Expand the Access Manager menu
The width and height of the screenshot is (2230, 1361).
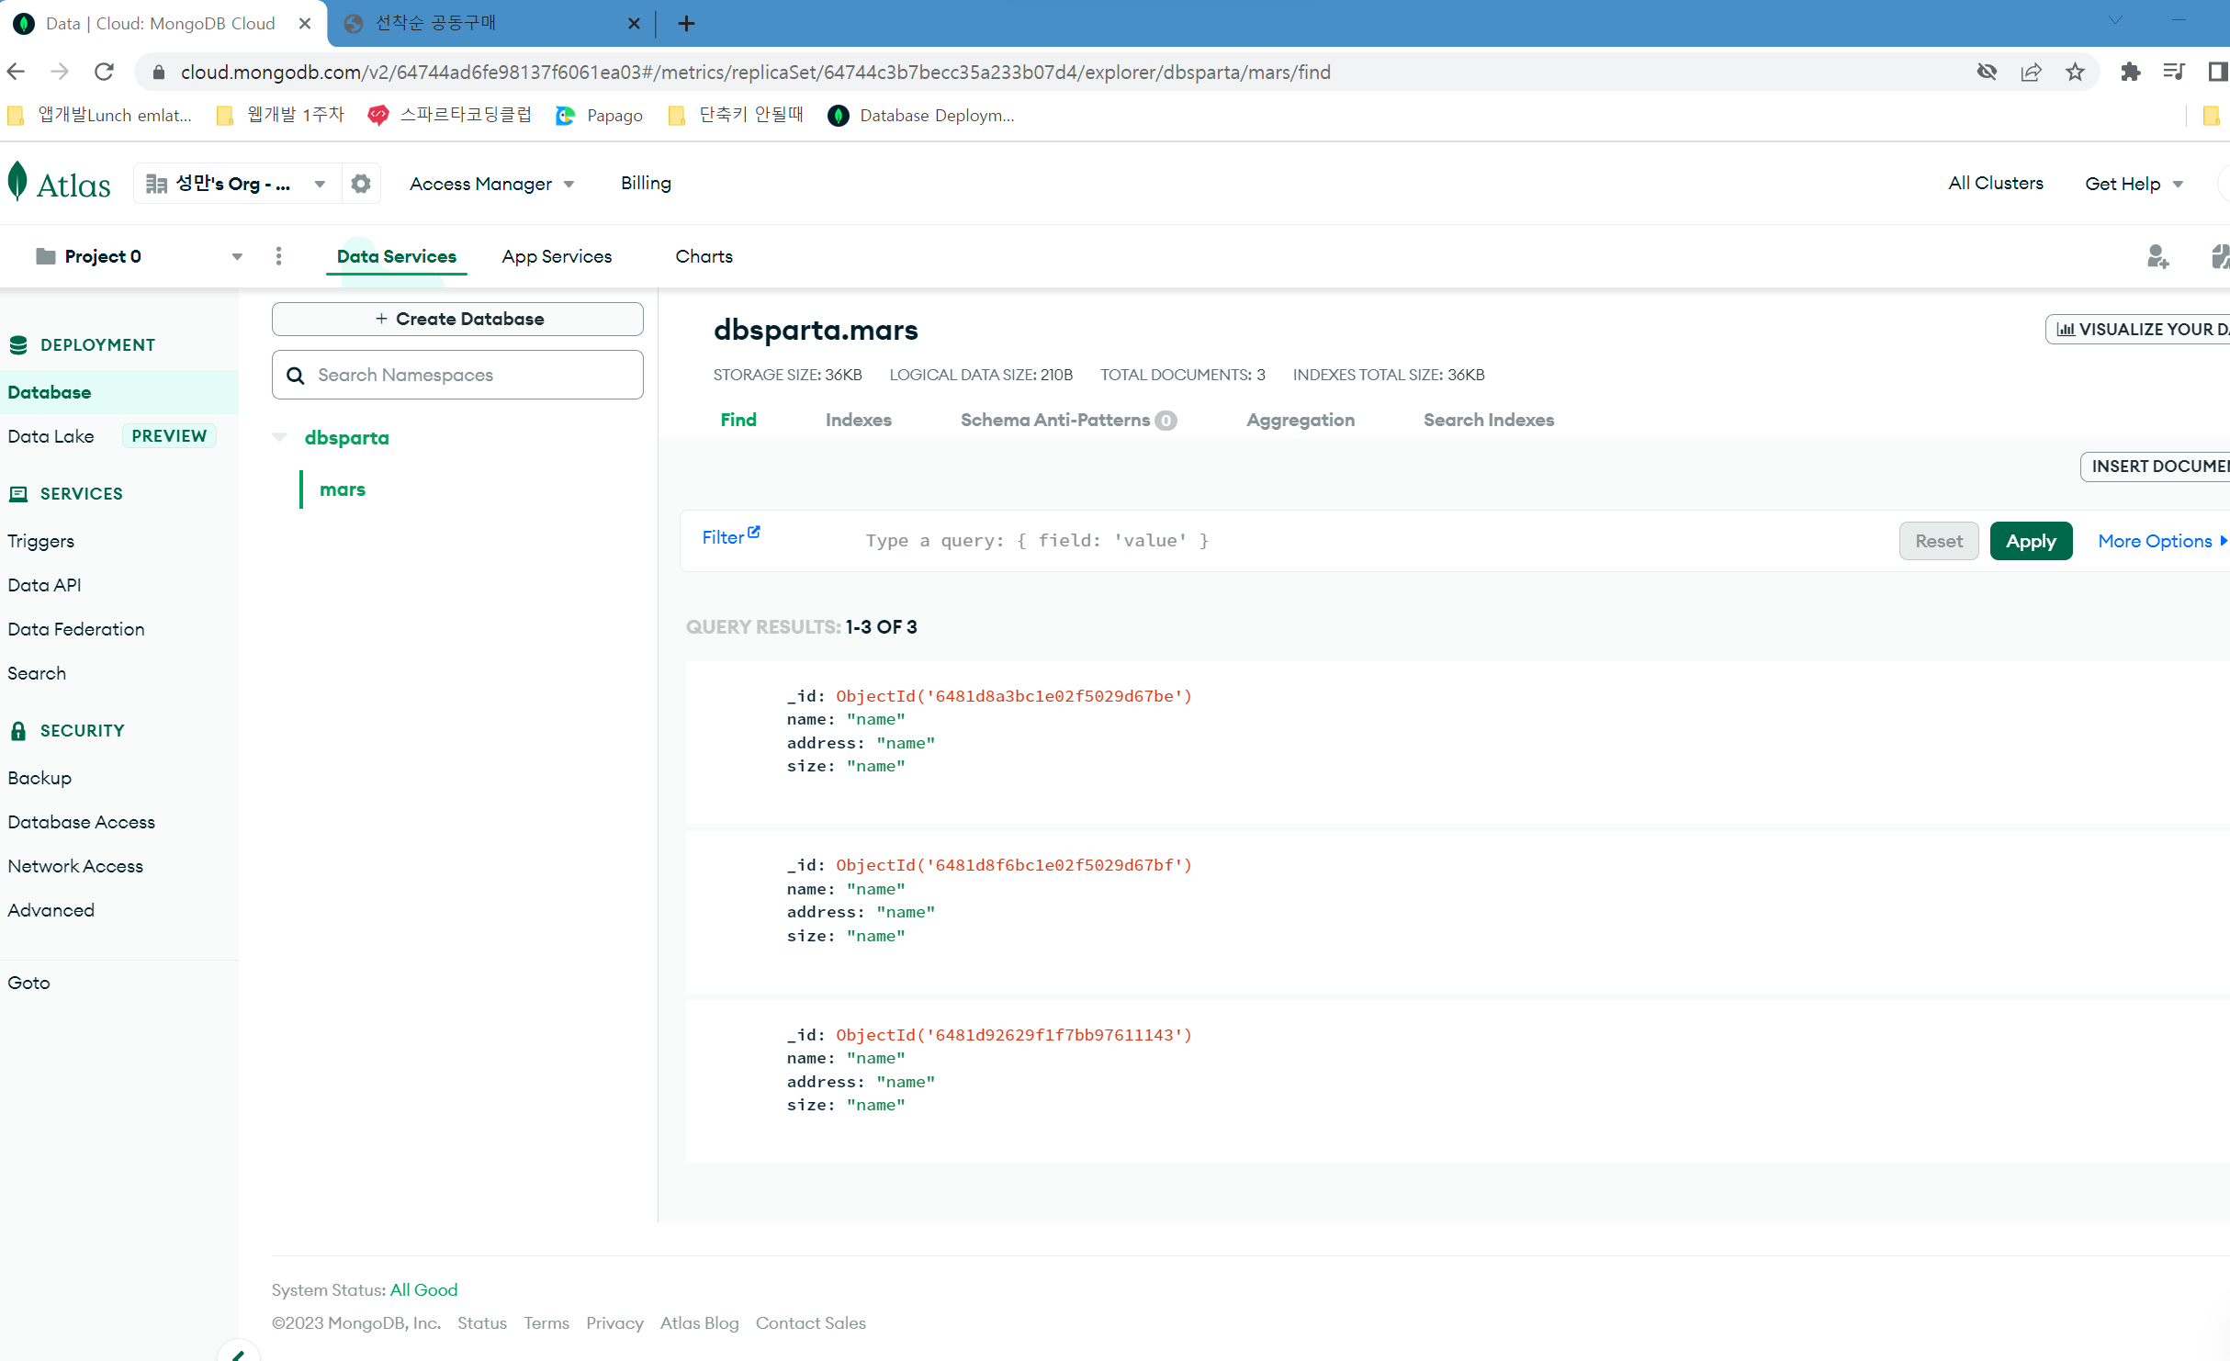point(491,184)
